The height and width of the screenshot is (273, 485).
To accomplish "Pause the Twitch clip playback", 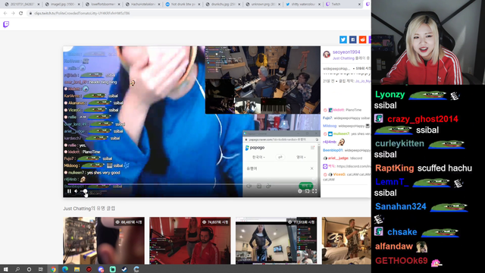I will coord(69,191).
